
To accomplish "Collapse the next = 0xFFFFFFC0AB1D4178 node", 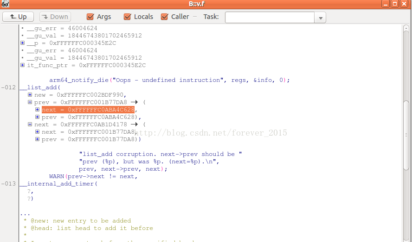I will (30, 124).
